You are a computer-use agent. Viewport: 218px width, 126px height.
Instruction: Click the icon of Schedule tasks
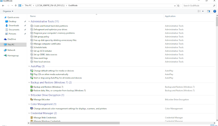[32, 47]
